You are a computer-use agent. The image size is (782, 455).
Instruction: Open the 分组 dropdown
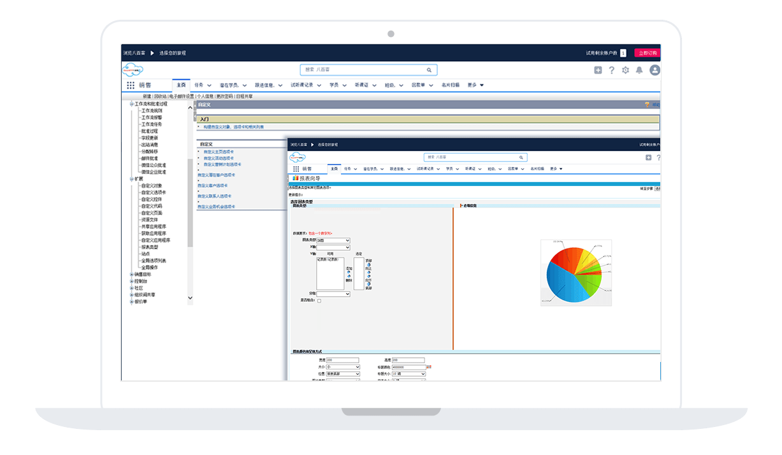[x=333, y=294]
